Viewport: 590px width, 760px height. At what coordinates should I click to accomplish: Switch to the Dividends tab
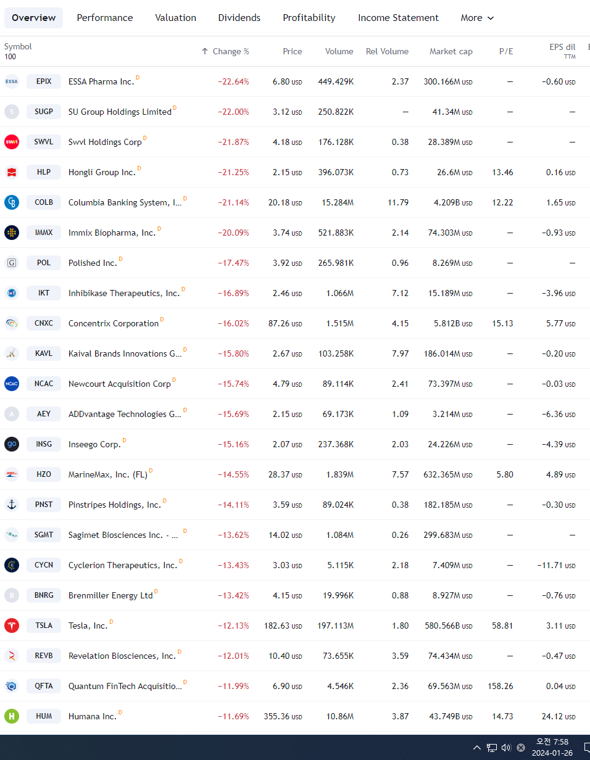239,18
